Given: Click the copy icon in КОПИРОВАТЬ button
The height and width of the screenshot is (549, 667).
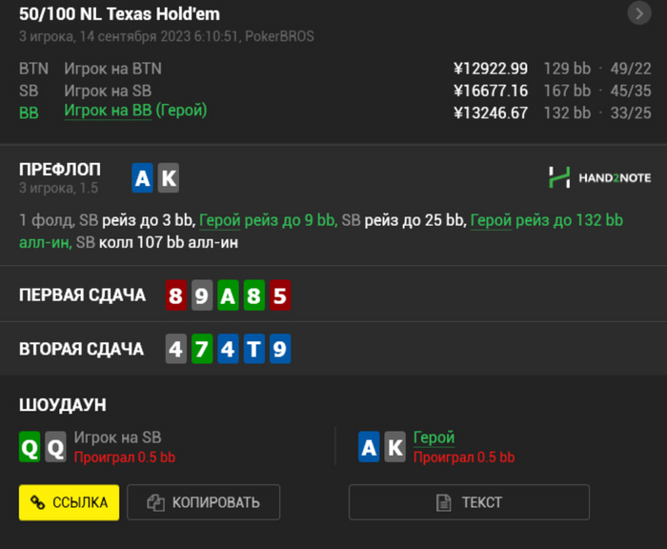Looking at the screenshot, I should pos(155,502).
